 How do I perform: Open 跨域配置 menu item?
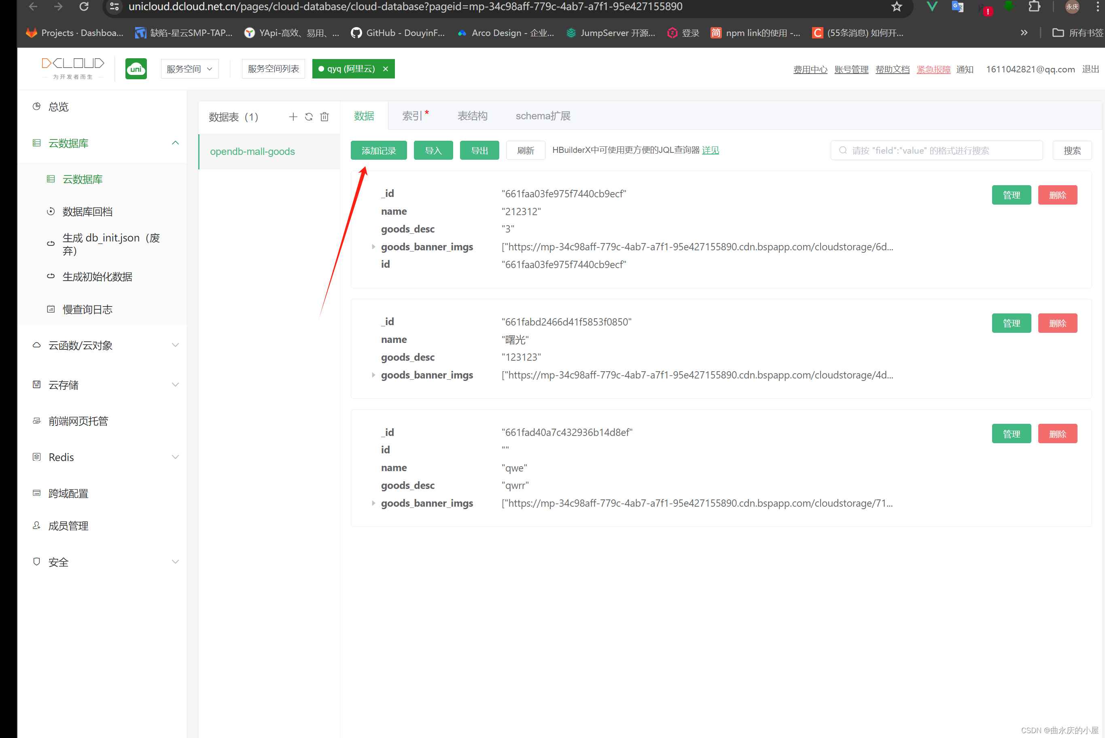coord(102,494)
